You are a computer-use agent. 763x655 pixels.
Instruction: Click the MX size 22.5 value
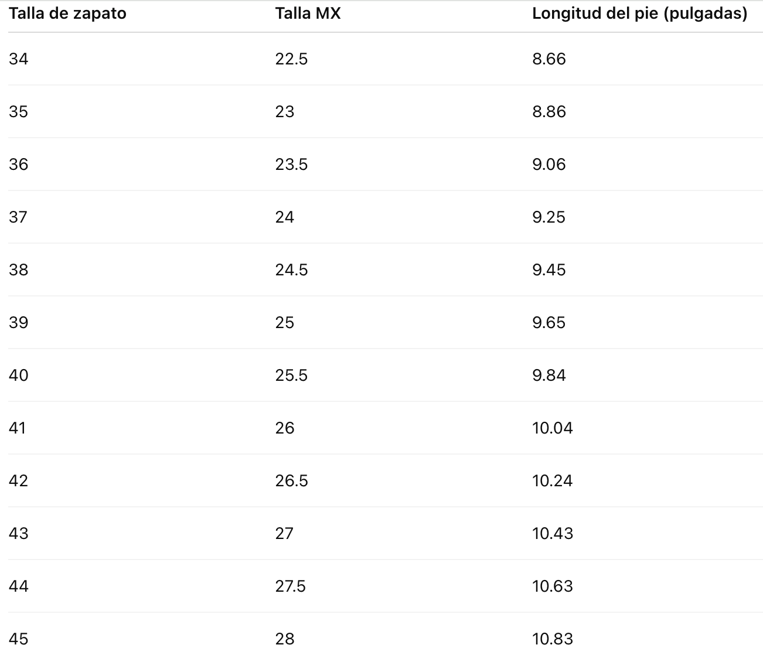[x=291, y=59]
